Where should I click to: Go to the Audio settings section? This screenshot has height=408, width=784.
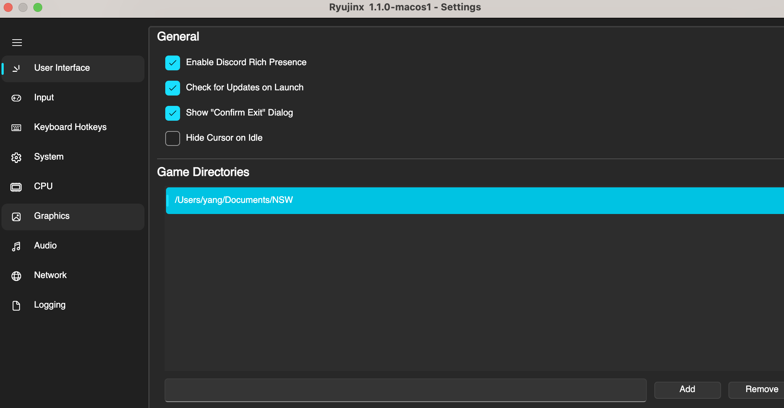[45, 246]
